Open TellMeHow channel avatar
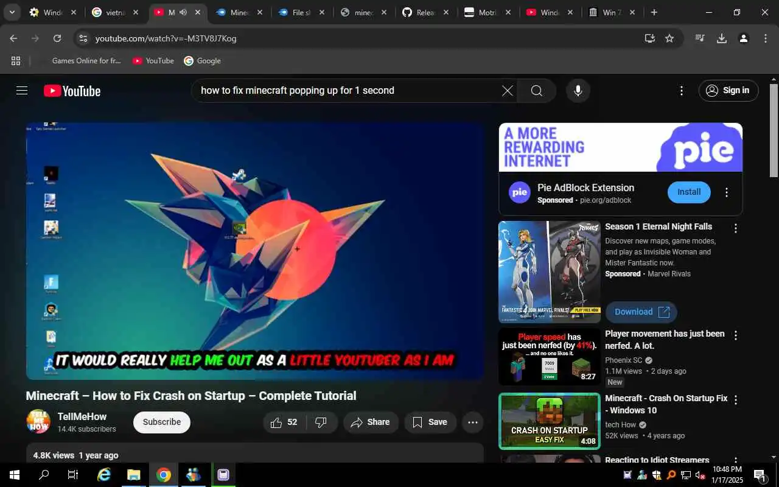The height and width of the screenshot is (487, 779). pos(38,421)
